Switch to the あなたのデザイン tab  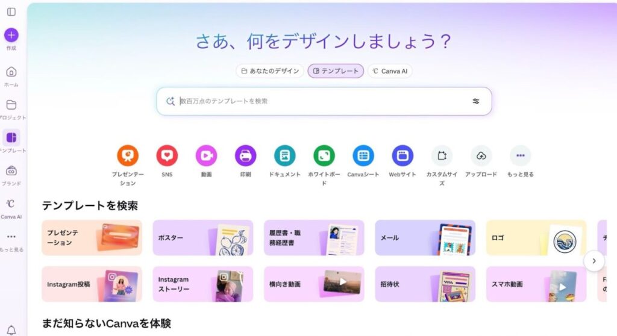coord(270,71)
